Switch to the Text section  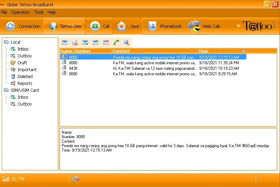[127, 26]
